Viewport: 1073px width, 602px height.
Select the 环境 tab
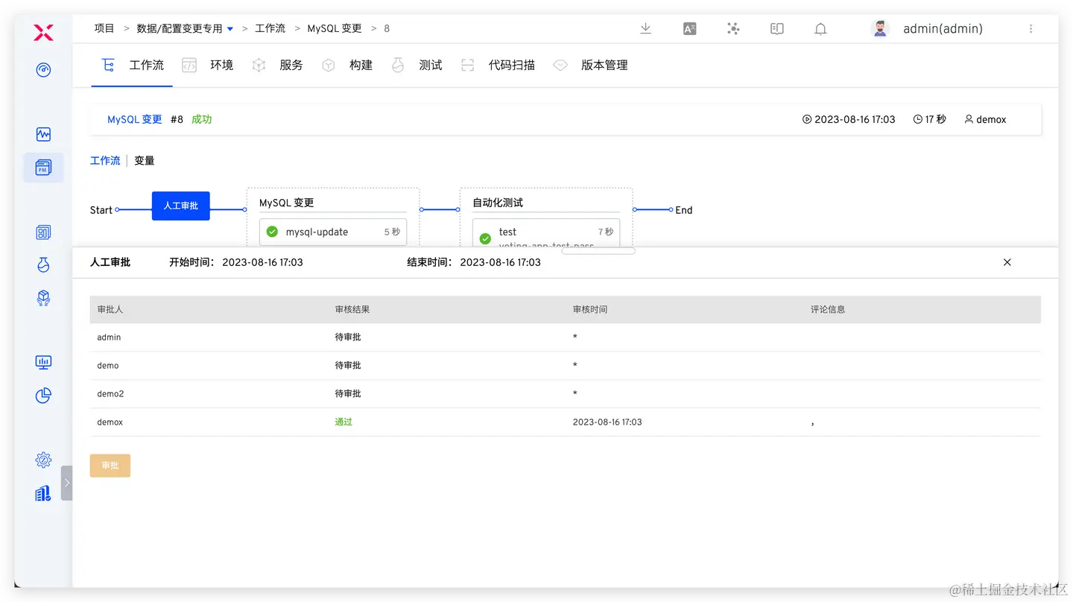coord(208,66)
